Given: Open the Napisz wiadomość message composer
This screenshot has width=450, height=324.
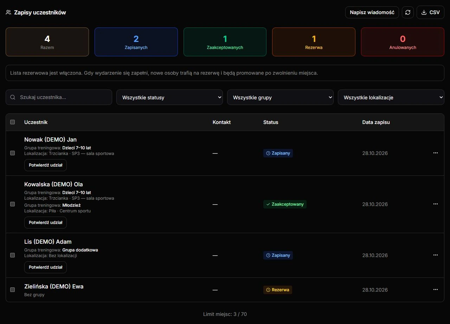Looking at the screenshot, I should click(x=372, y=12).
